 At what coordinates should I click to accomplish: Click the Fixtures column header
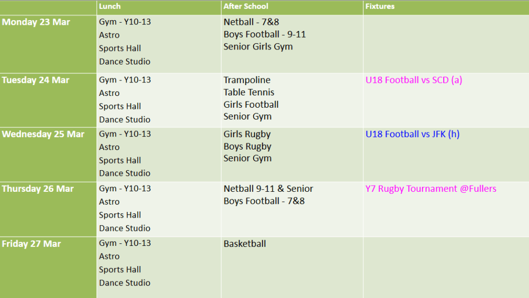(x=380, y=7)
